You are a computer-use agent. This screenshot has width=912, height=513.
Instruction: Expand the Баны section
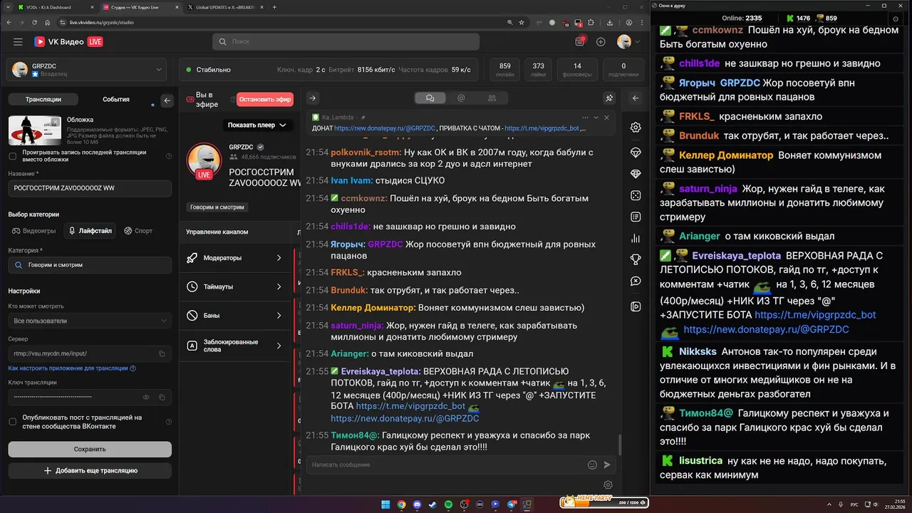pos(236,316)
